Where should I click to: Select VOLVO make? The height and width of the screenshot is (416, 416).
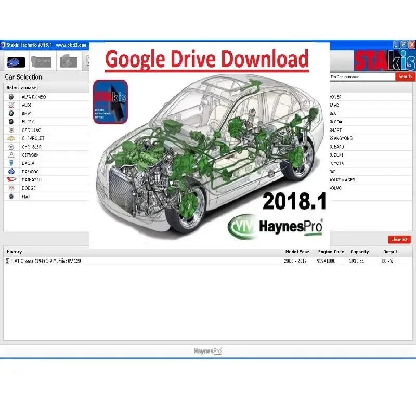click(335, 188)
